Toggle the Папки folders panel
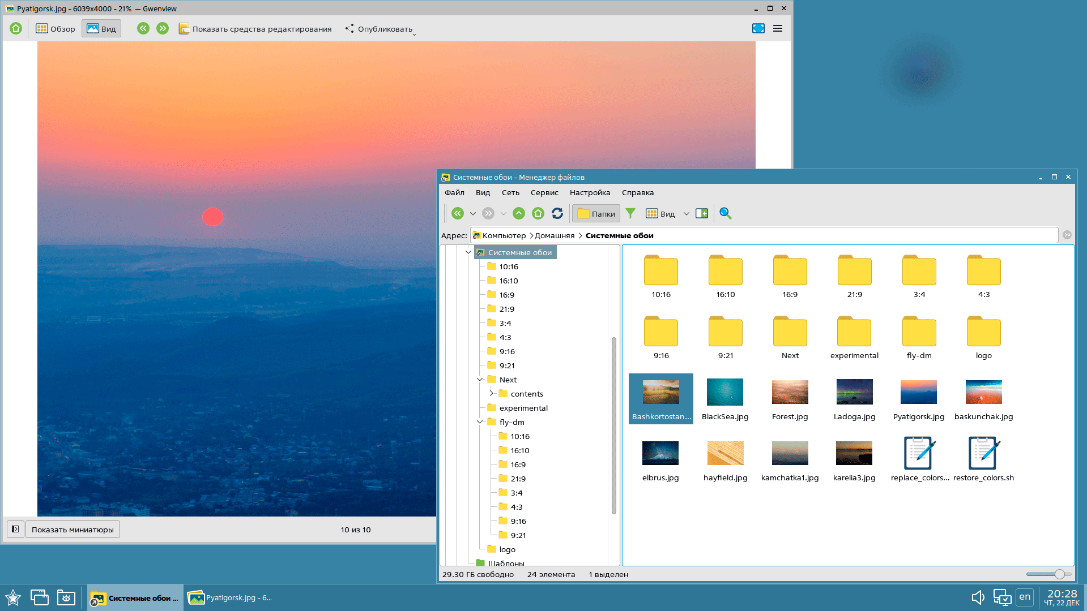This screenshot has width=1087, height=611. pos(596,213)
